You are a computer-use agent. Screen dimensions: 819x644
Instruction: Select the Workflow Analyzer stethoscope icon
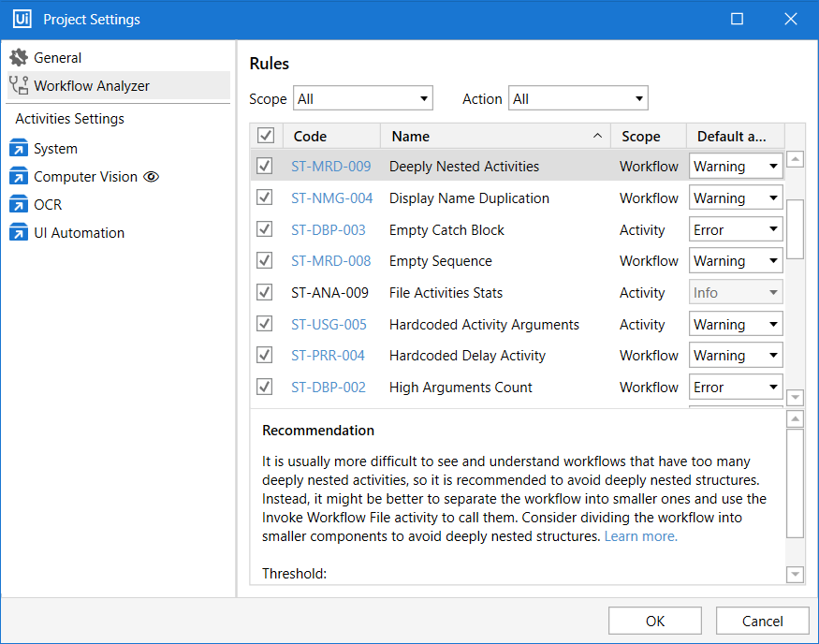click(19, 85)
